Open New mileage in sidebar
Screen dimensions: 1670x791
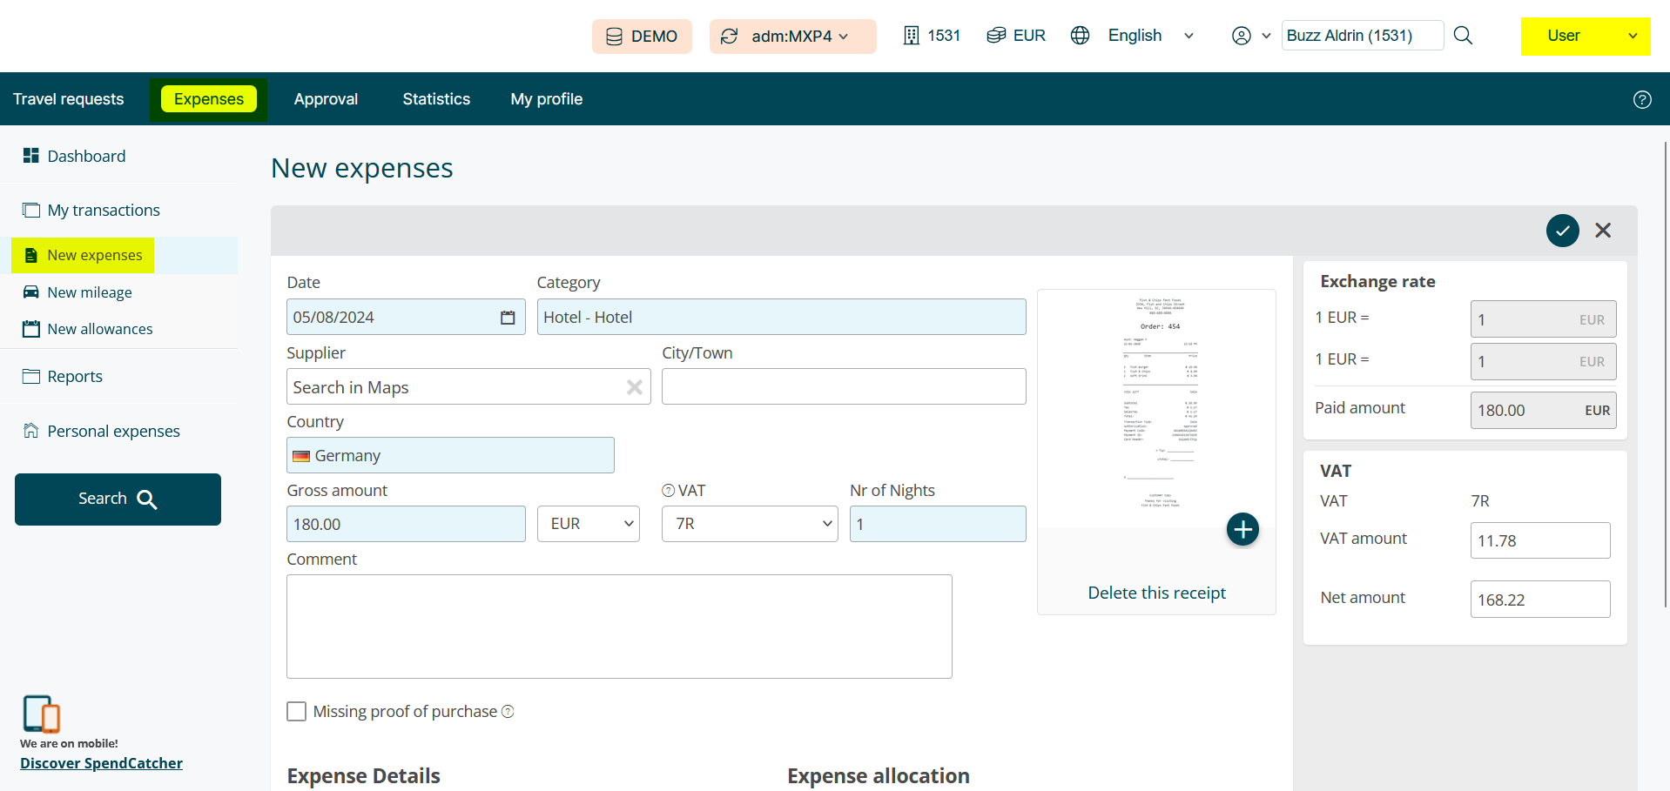pos(89,292)
